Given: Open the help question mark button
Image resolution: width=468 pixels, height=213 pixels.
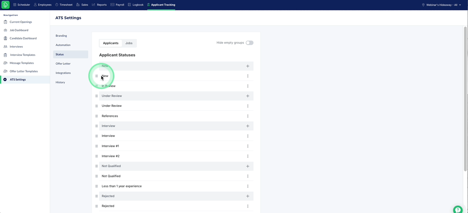Looking at the screenshot, I should [x=458, y=209].
